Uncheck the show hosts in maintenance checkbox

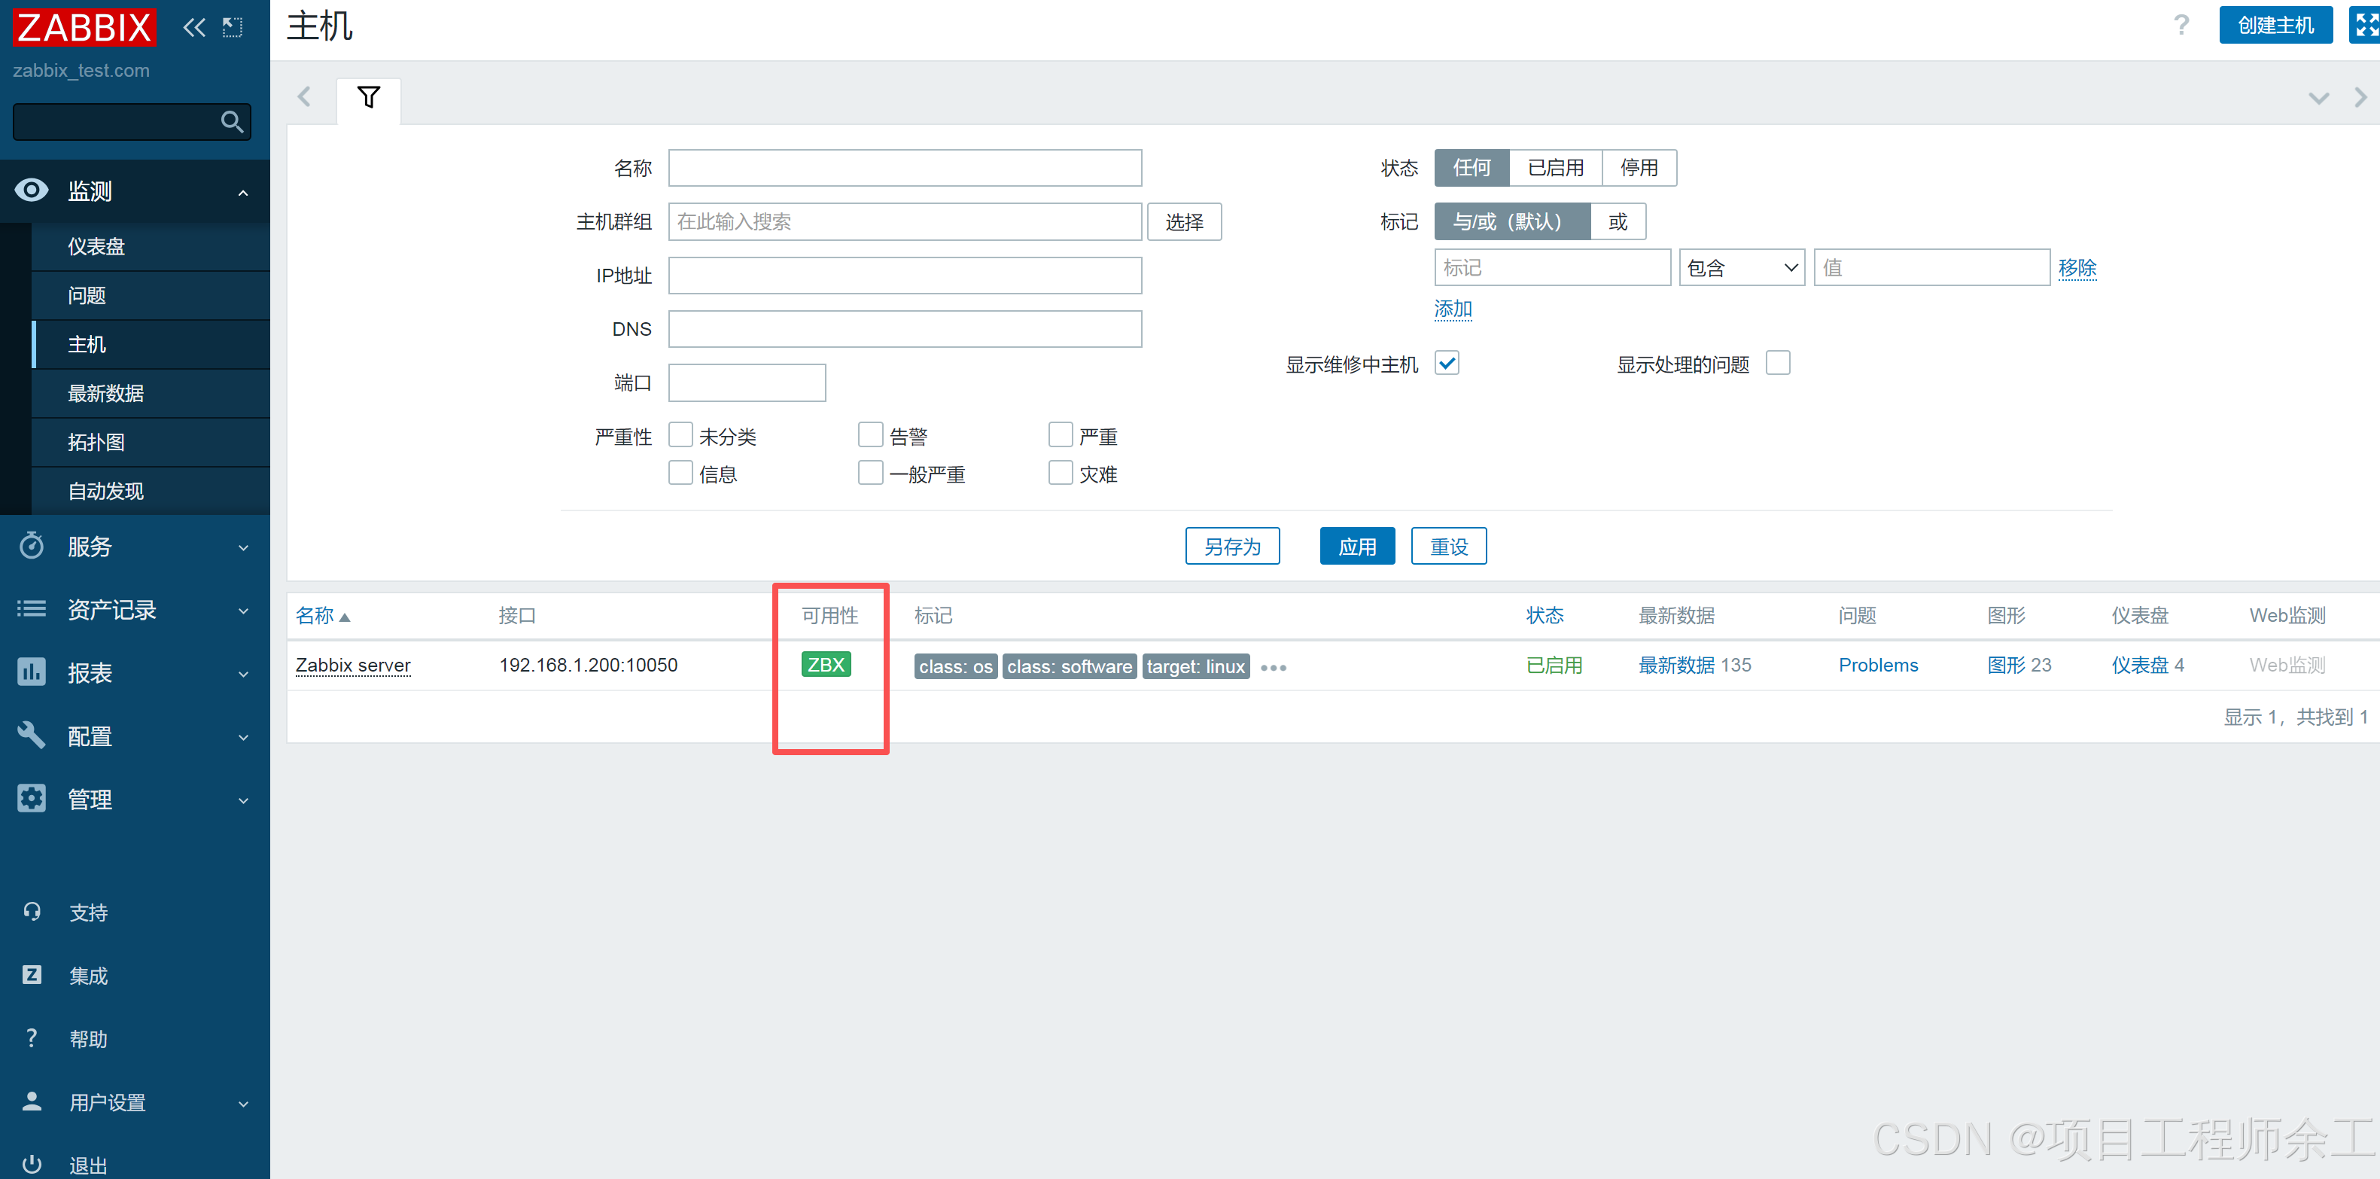coord(1447,363)
